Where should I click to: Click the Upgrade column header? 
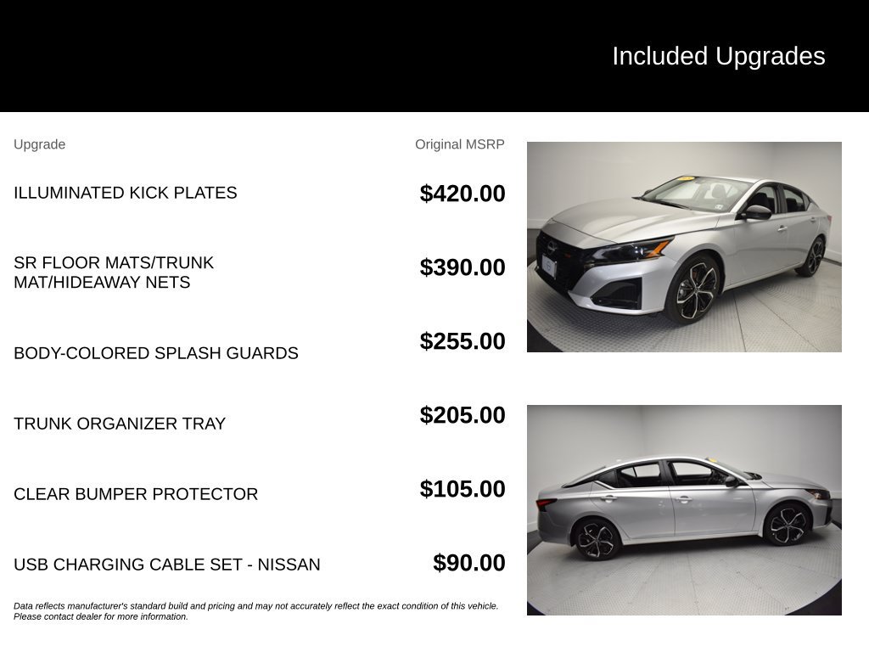[39, 144]
